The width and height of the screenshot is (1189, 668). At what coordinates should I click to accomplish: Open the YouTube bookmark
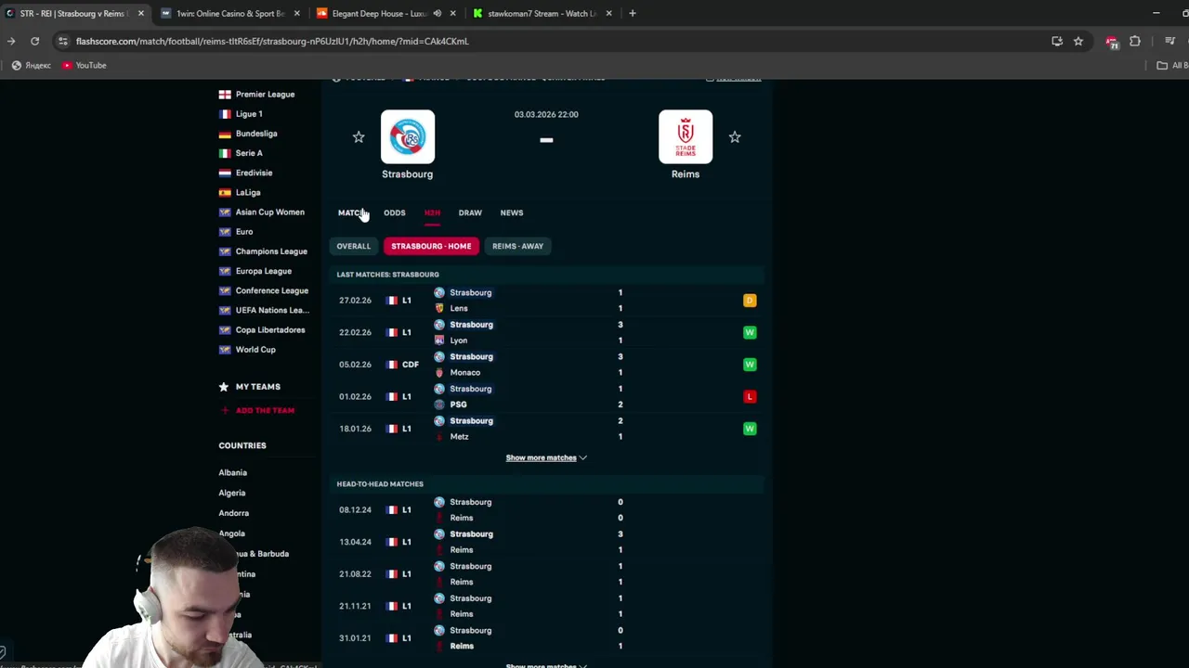point(84,65)
